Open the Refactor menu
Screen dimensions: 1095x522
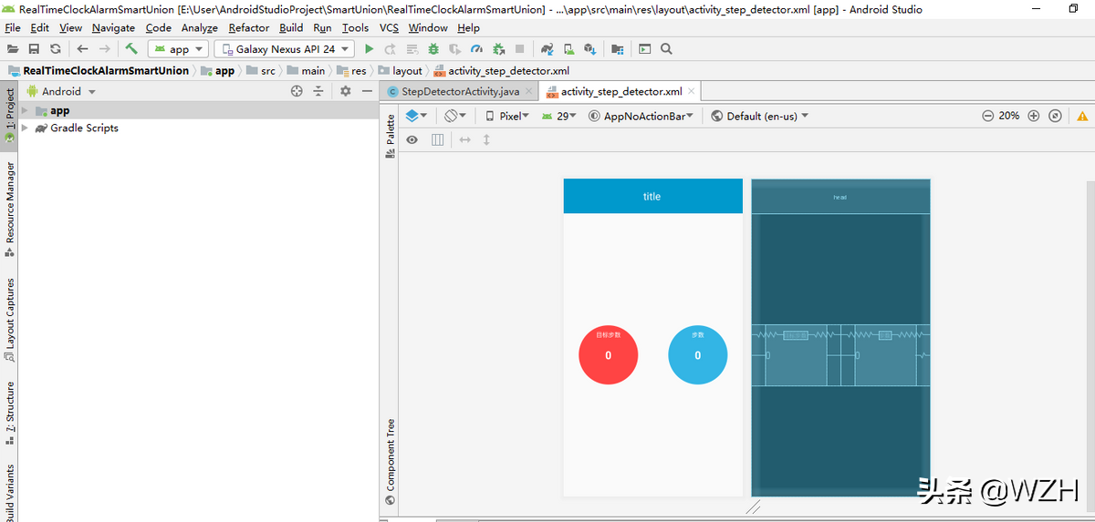pos(248,28)
